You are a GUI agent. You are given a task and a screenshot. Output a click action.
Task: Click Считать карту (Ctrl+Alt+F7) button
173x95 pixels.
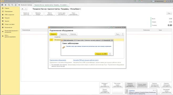click(x=62, y=14)
